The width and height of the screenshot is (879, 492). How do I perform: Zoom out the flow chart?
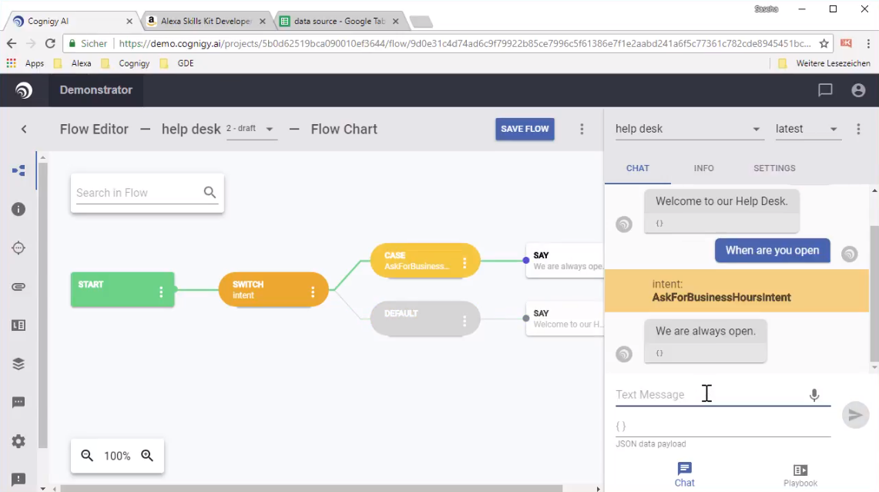[x=88, y=456]
